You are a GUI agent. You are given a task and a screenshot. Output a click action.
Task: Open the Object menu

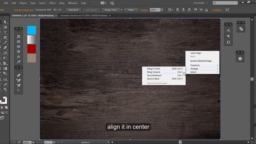coord(23,3)
